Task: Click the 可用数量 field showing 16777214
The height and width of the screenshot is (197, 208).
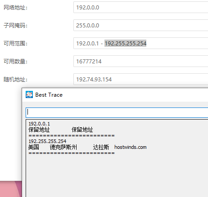Action: click(x=141, y=61)
